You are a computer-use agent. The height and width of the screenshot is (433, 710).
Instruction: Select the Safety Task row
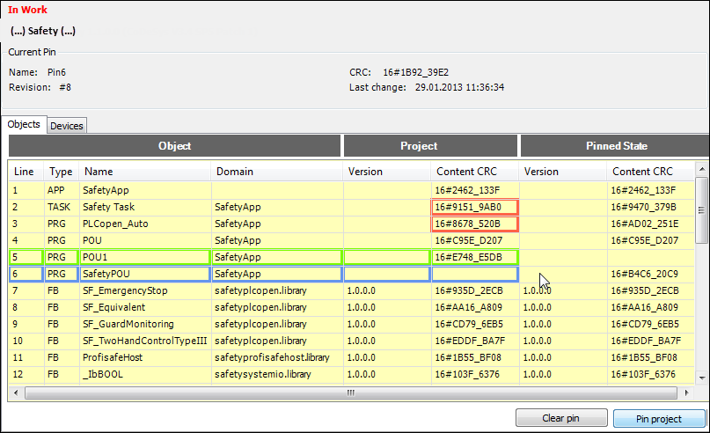click(145, 207)
